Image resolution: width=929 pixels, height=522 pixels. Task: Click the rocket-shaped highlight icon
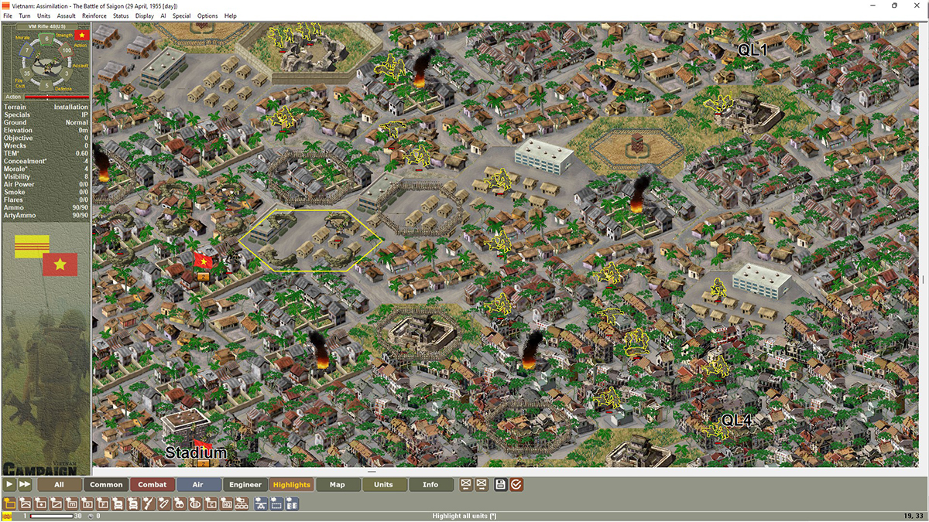point(163,503)
